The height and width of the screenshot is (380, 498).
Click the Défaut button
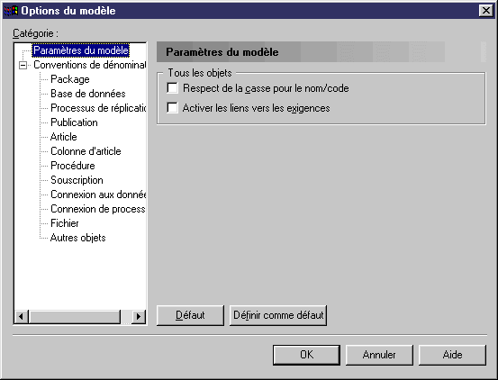pos(190,315)
